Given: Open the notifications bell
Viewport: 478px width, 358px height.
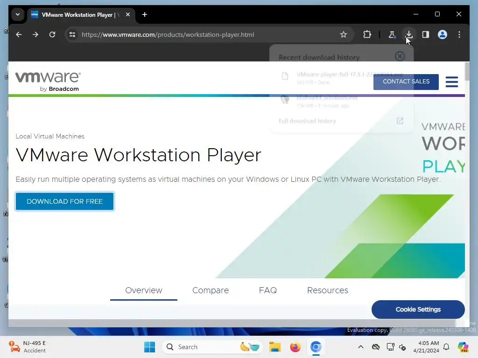Looking at the screenshot, I should pyautogui.click(x=446, y=347).
